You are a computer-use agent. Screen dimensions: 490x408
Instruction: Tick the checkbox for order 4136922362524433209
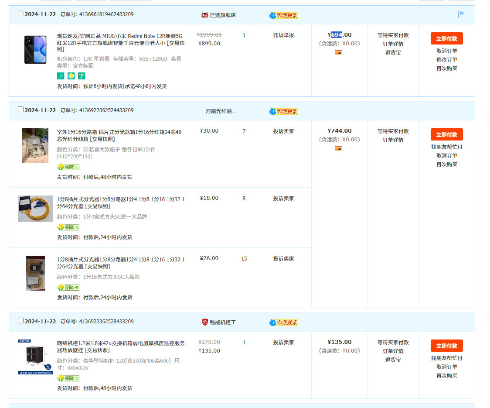20,110
